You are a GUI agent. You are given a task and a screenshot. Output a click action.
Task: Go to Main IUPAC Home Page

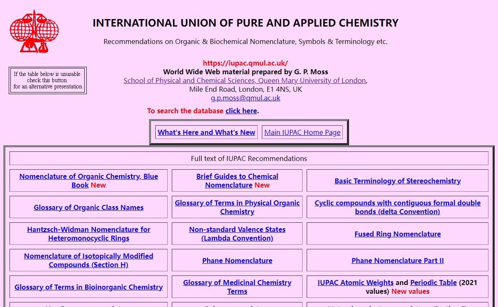tap(302, 132)
